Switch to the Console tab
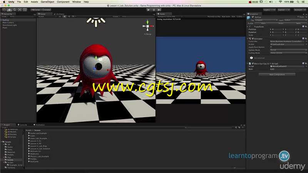 click(x=22, y=125)
